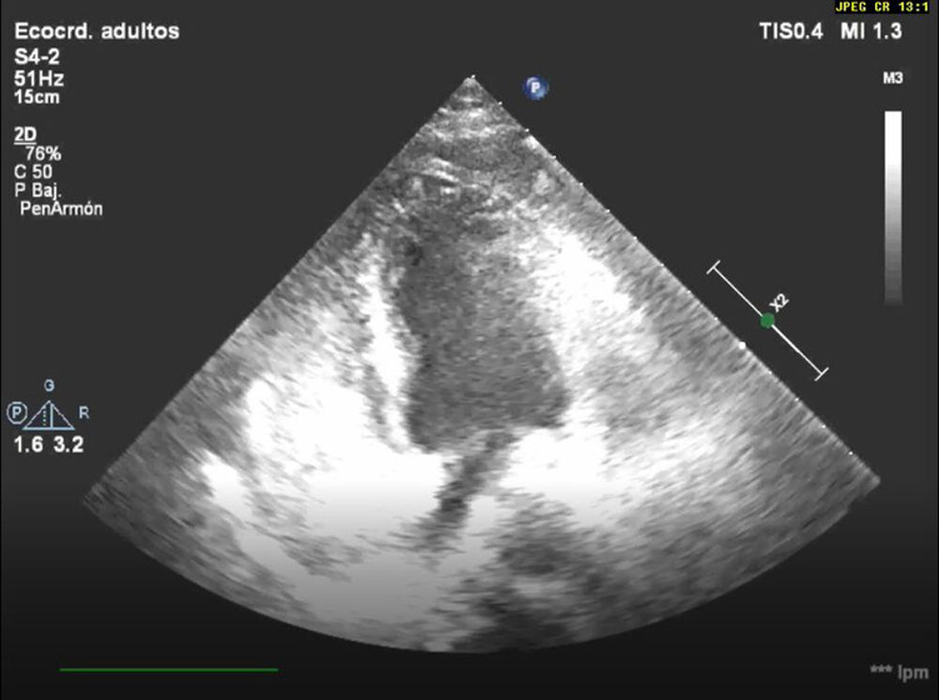Click the triangle frequency range icon
This screenshot has height=700, width=939.
click(48, 414)
